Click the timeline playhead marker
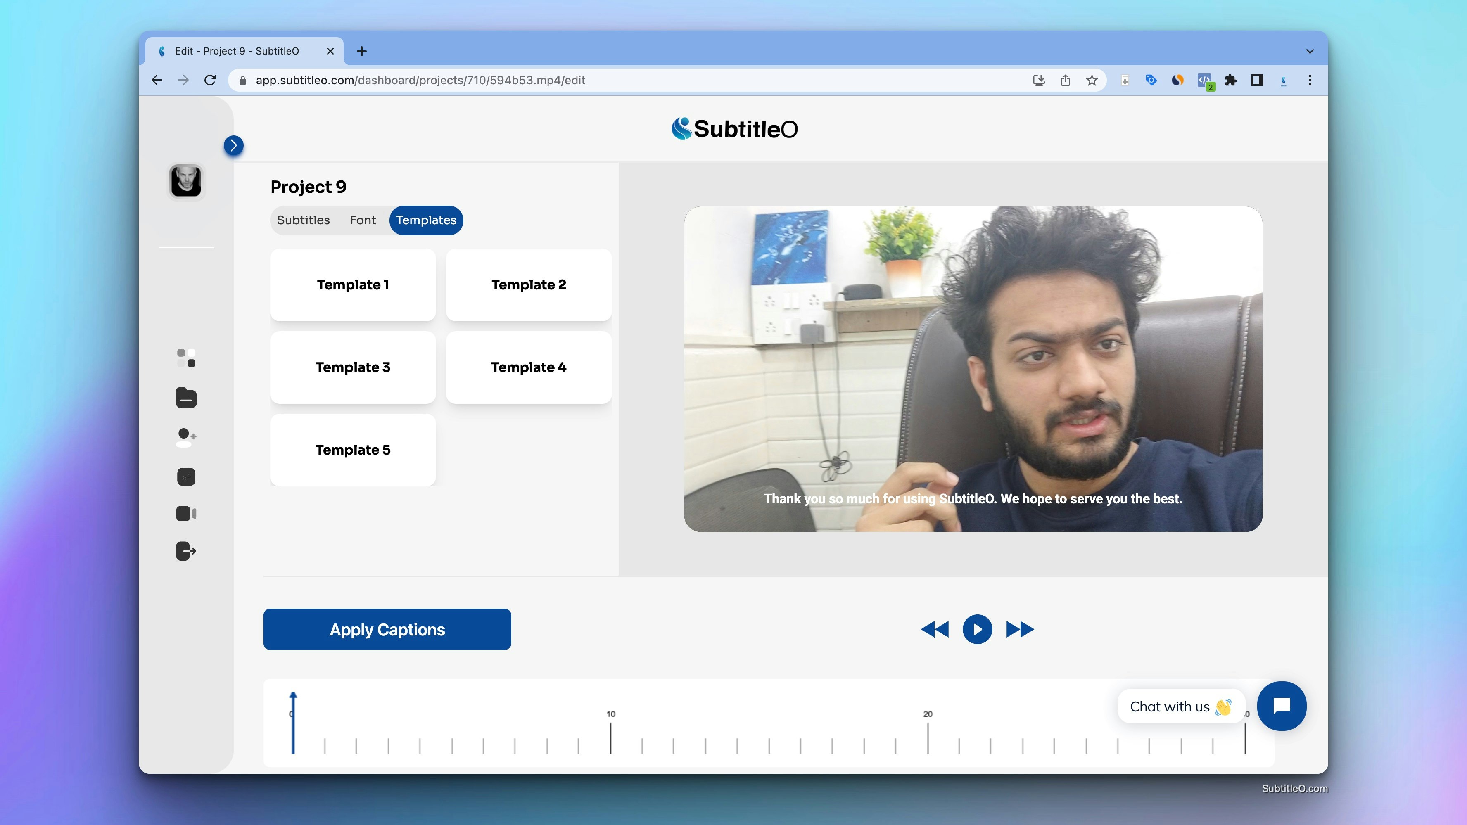This screenshot has width=1467, height=825. point(293,723)
